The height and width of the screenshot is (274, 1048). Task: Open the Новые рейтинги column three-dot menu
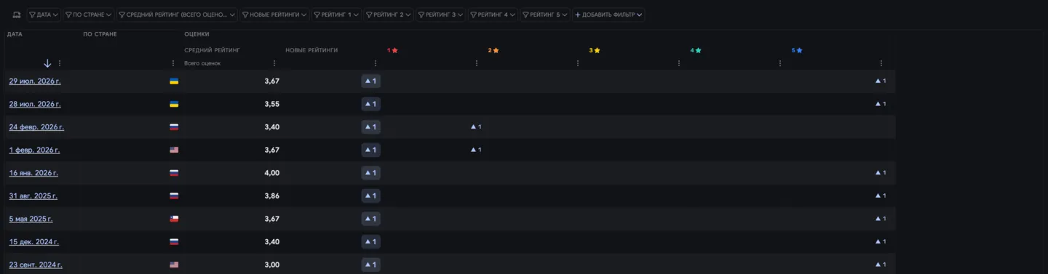(x=376, y=63)
